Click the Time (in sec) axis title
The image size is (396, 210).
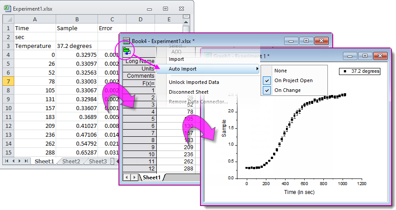point(299,192)
